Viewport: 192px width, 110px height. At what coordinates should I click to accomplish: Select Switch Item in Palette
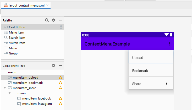(32, 43)
